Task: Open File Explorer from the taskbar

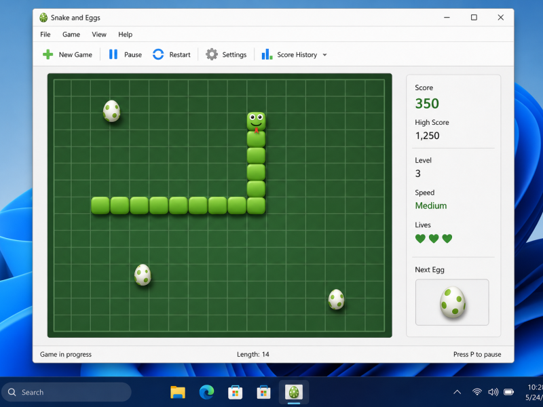Action: point(178,392)
